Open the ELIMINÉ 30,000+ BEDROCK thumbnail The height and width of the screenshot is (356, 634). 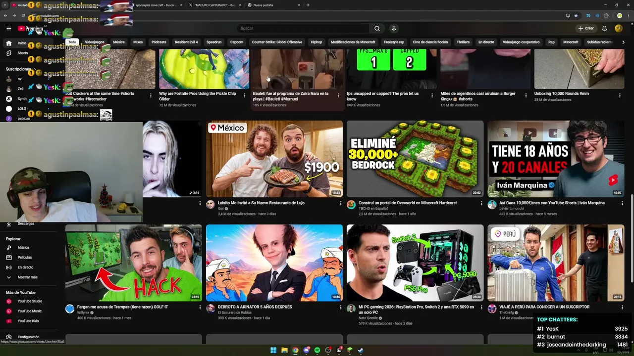415,159
